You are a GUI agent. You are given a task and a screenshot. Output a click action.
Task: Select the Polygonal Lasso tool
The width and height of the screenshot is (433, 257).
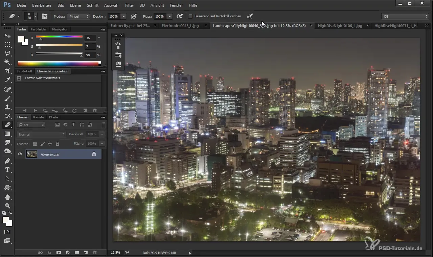(x=7, y=53)
